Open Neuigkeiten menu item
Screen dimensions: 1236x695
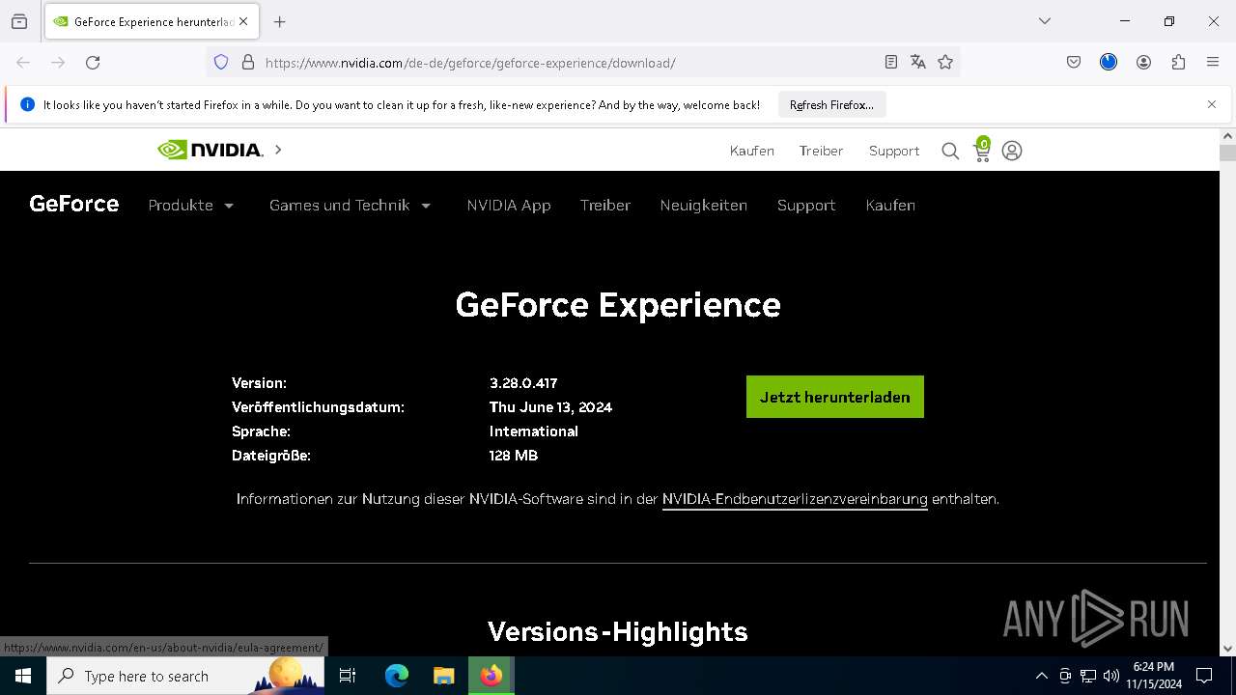click(x=704, y=205)
